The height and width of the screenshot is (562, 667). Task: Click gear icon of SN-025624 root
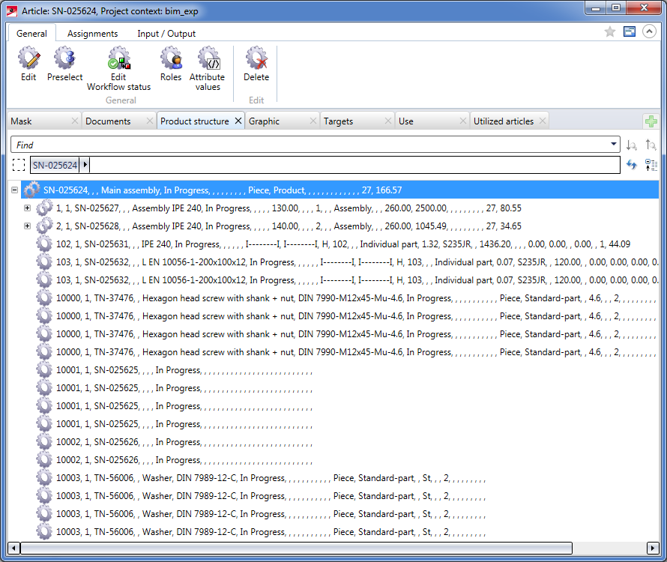[x=32, y=190]
